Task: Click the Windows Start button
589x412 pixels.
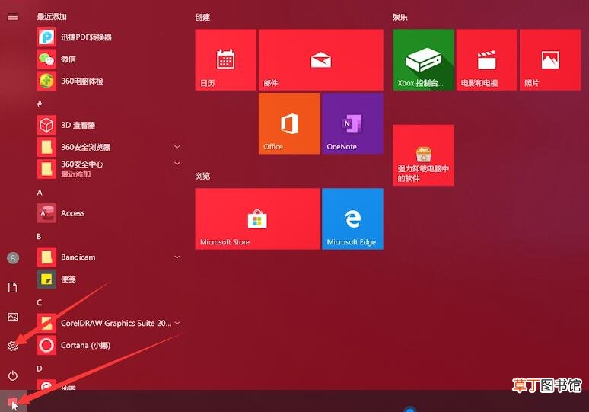Action: (x=13, y=402)
